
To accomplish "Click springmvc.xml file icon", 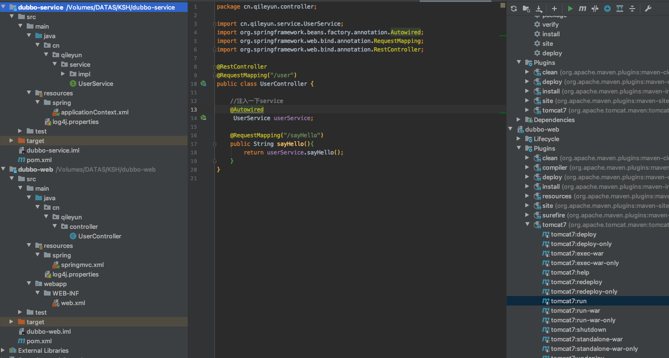I will click(x=56, y=265).
